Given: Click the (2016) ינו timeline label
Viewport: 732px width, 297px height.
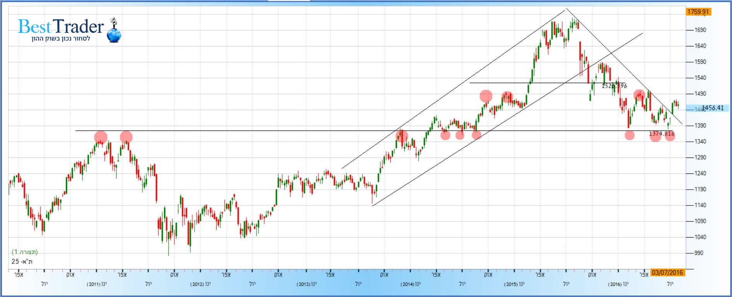Looking at the screenshot, I should pos(618,284).
